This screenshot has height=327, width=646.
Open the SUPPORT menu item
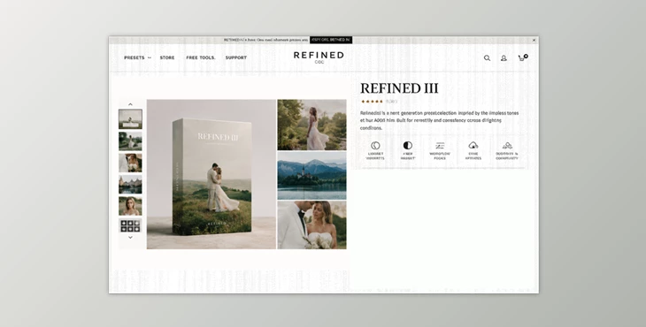(x=236, y=57)
